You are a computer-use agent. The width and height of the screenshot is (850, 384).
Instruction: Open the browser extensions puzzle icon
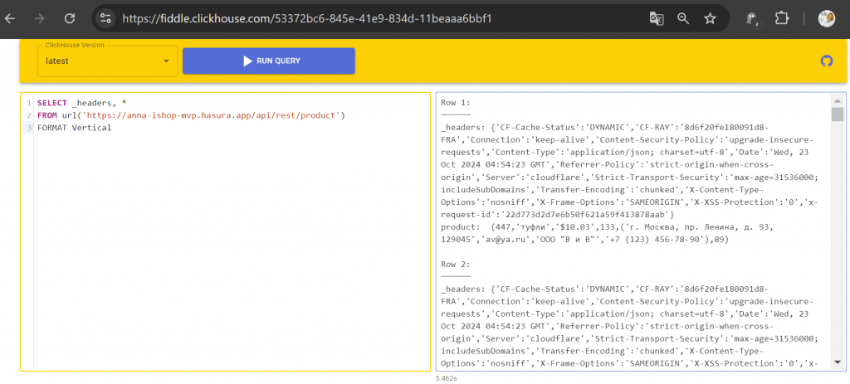pos(781,17)
